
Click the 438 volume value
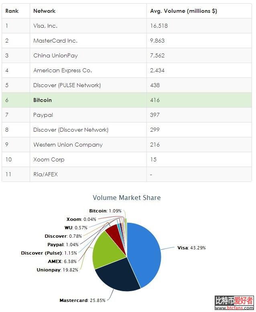click(x=155, y=86)
